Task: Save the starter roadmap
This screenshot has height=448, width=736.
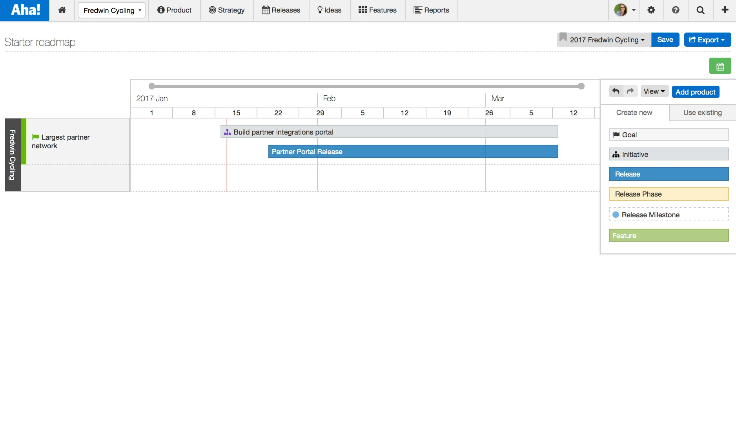Action: [665, 40]
